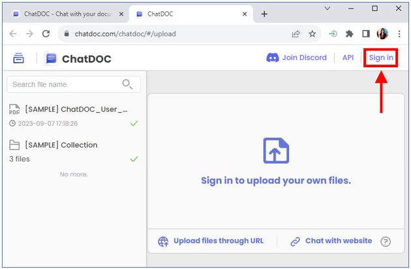Open a new tab with plus button
Screen dimensions: 411x269
[x=264, y=14]
